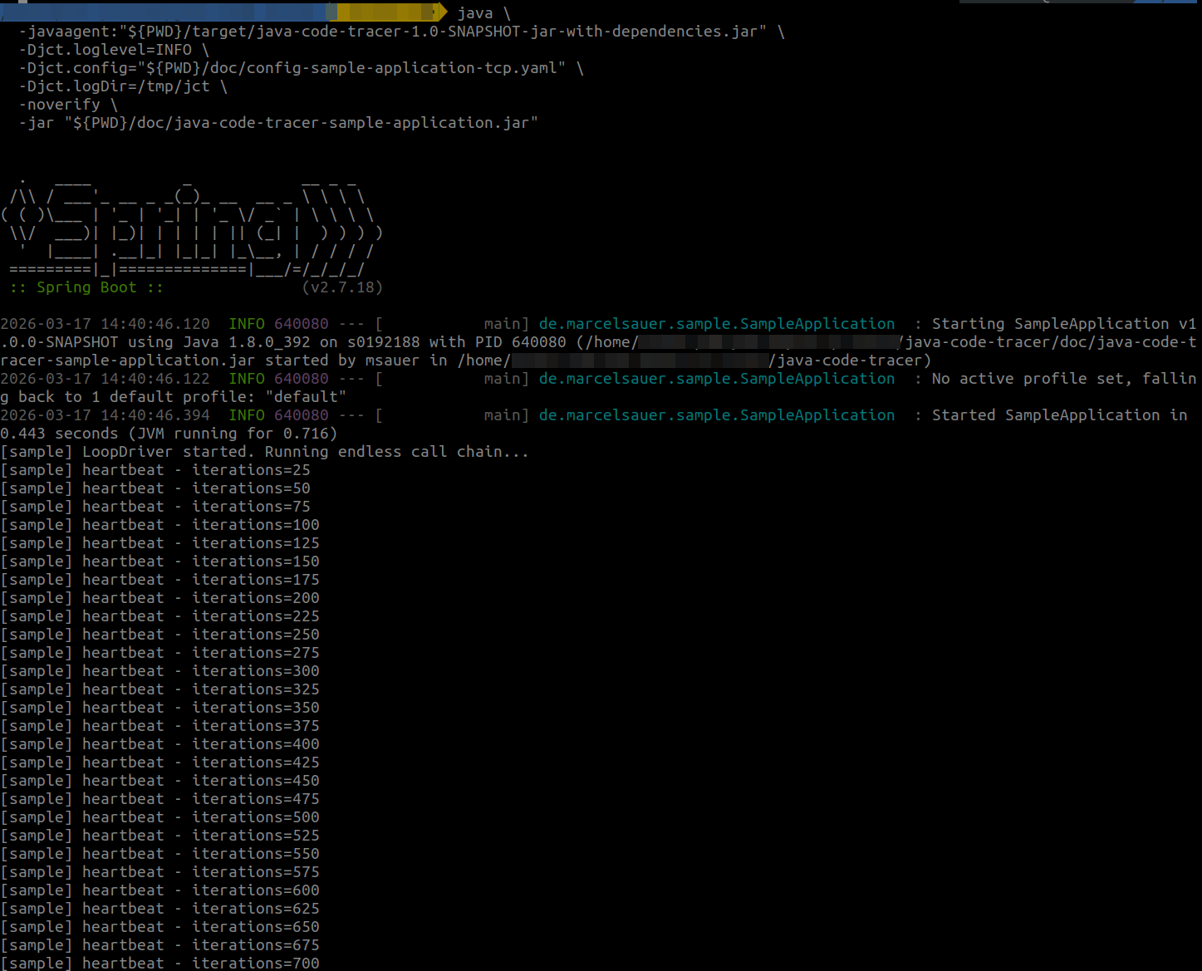Click the 'default profile: "default"' text

click(228, 397)
